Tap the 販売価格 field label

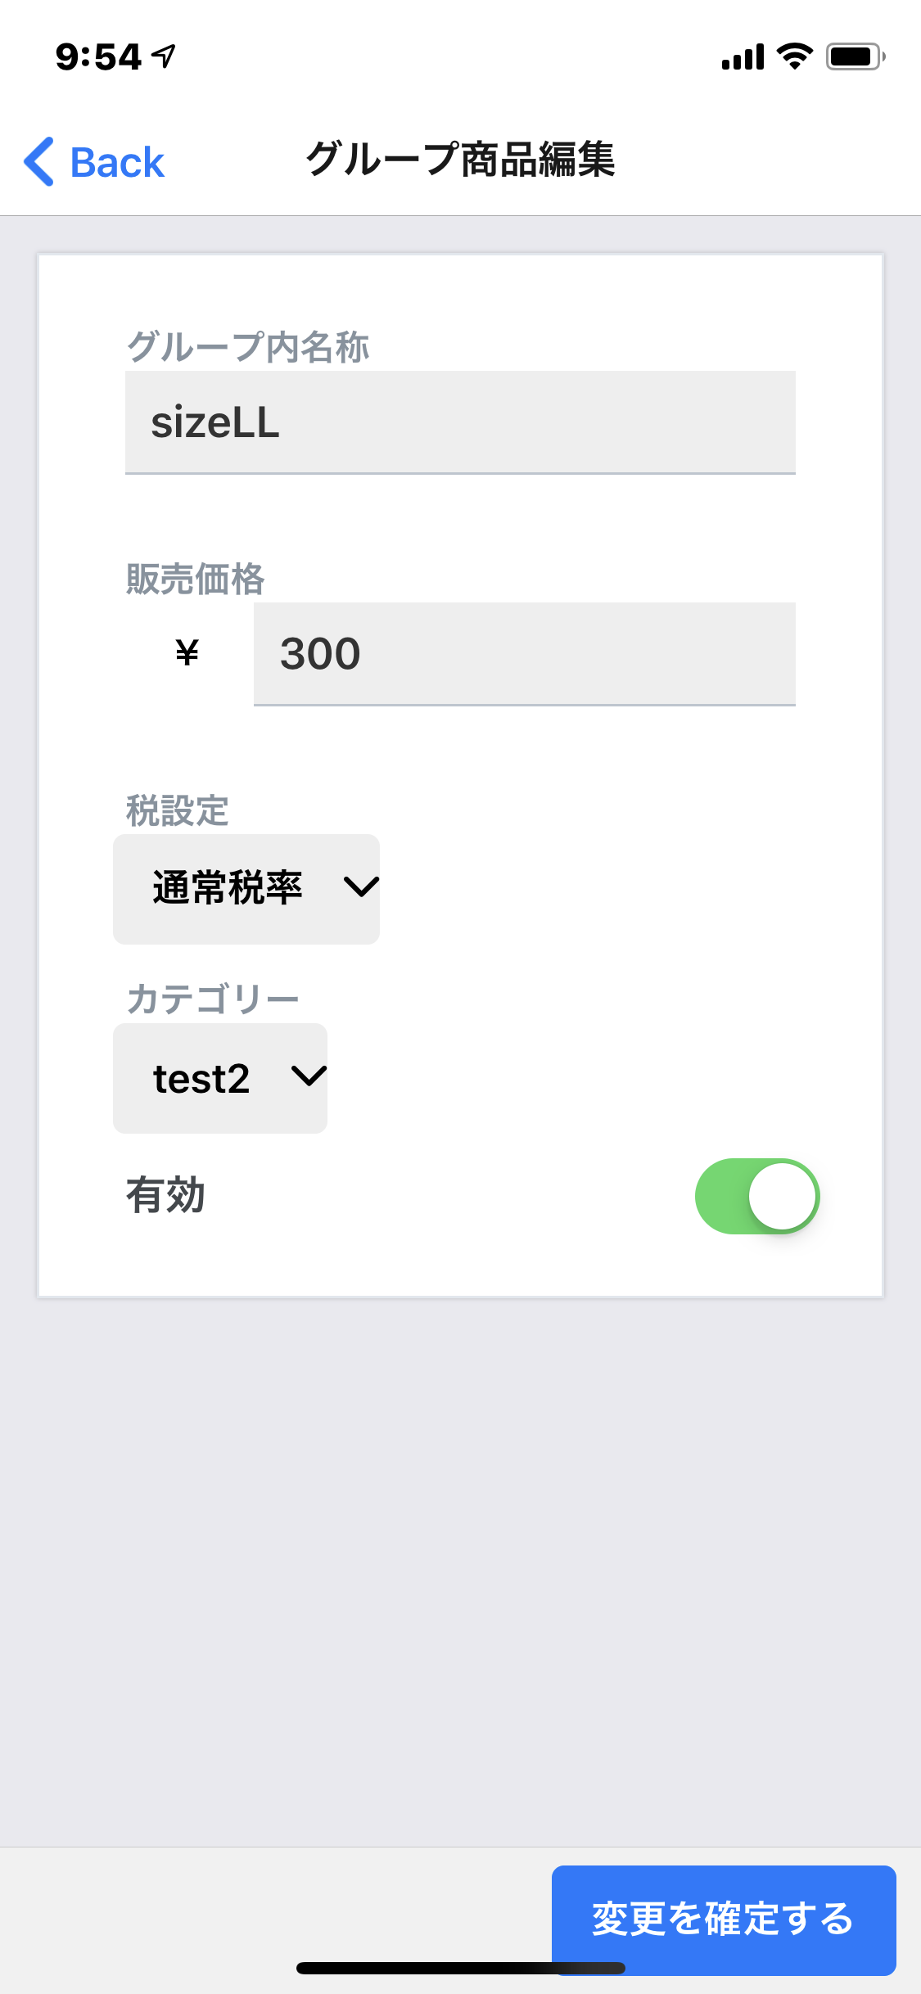(x=195, y=579)
